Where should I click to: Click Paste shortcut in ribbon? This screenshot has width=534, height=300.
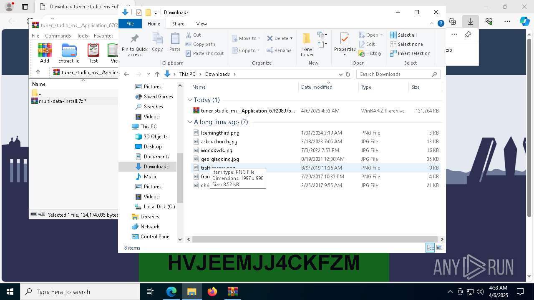(x=205, y=53)
